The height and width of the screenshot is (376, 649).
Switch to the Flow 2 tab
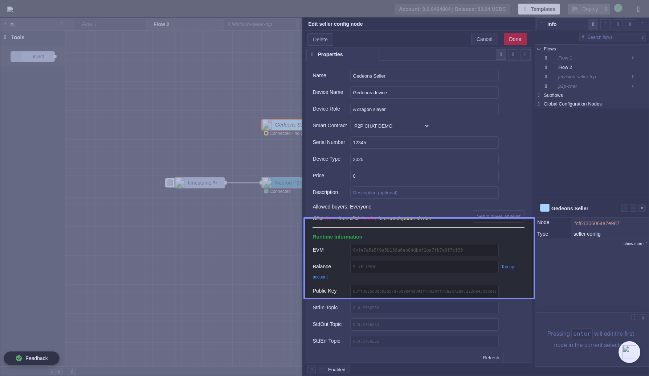[162, 24]
